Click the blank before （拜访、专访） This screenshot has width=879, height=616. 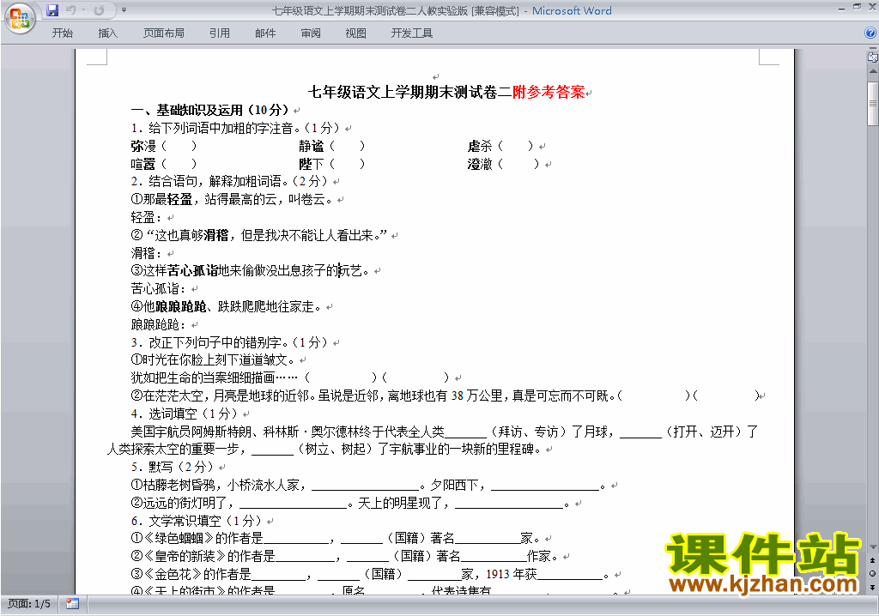465,432
